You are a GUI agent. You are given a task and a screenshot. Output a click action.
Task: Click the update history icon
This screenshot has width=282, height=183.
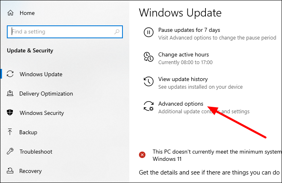(x=149, y=82)
